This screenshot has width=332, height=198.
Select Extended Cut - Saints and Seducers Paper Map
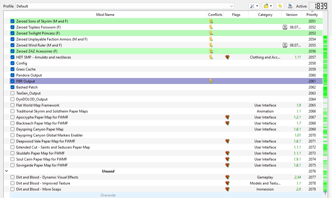(53, 147)
